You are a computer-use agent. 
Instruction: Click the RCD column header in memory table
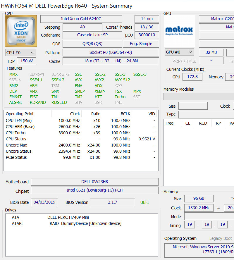tap(203, 123)
